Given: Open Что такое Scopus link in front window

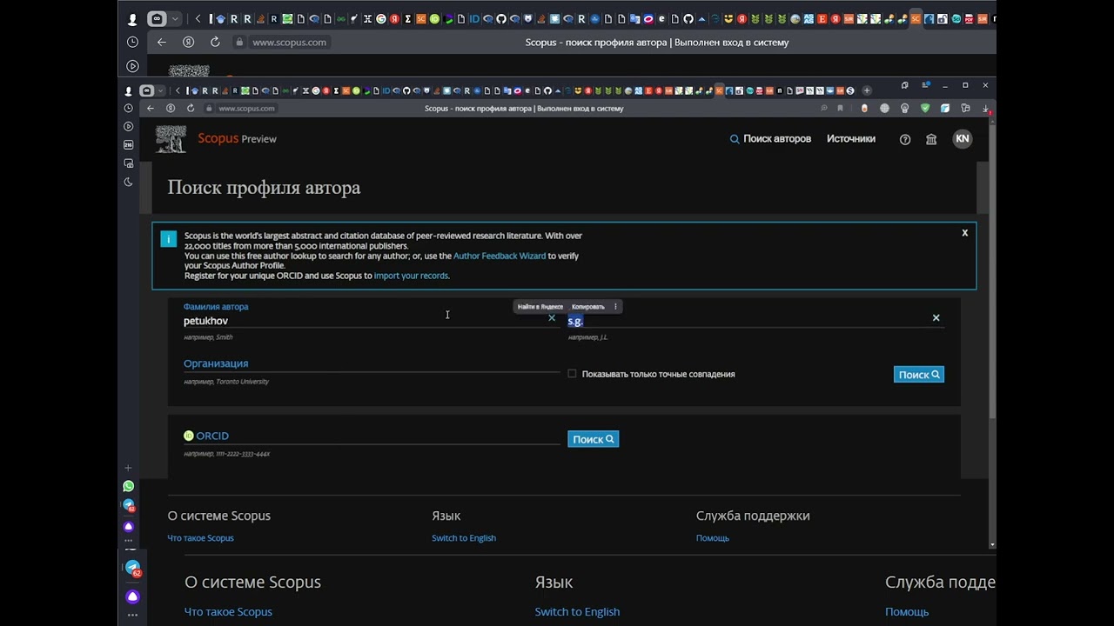Looking at the screenshot, I should (x=201, y=538).
